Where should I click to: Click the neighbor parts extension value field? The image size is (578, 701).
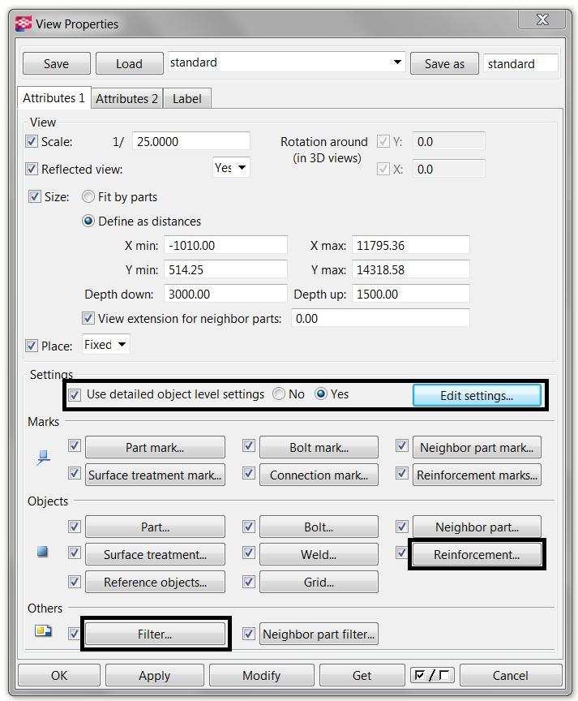point(380,318)
